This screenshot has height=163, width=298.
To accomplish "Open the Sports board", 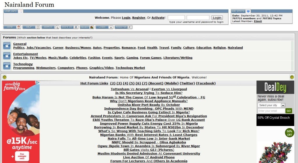I will tap(119, 58).
